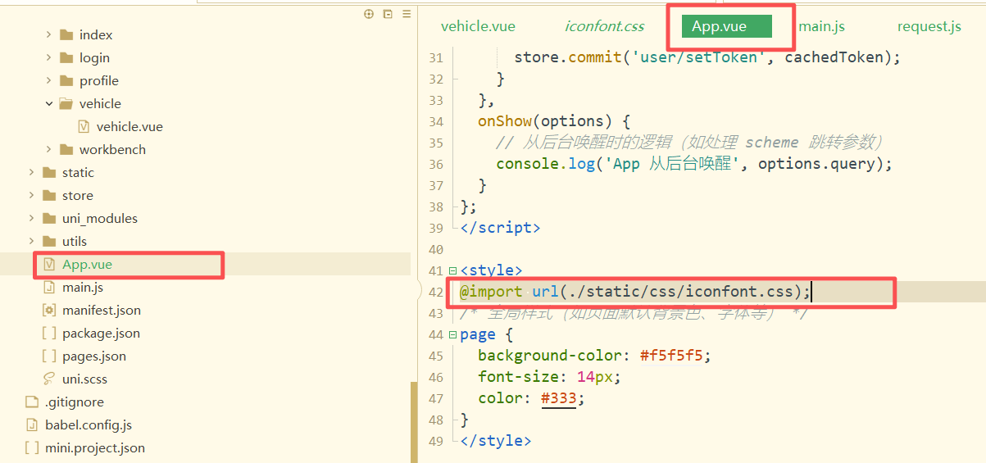Open uni.scss label in the project tree
The image size is (986, 463).
tap(84, 379)
